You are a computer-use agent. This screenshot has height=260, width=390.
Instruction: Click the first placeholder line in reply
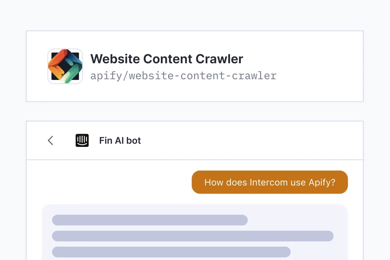tap(150, 220)
